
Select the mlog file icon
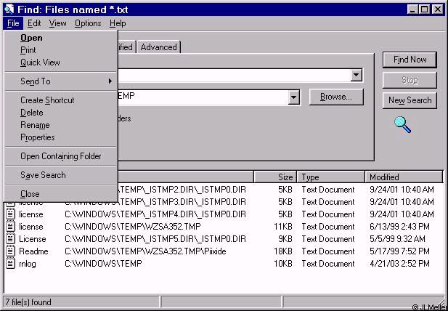click(x=10, y=264)
